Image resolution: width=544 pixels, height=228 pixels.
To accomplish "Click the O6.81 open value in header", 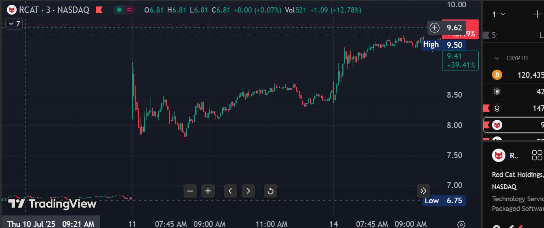I will point(154,10).
